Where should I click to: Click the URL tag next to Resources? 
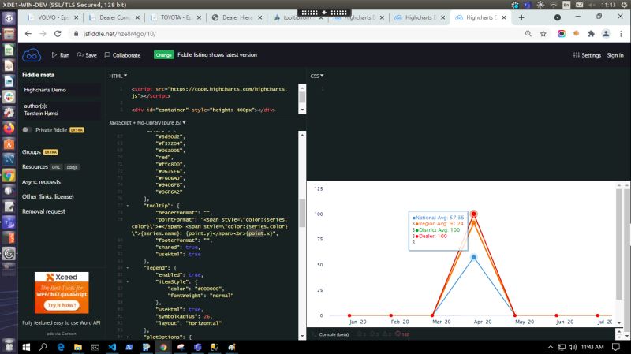click(x=56, y=167)
